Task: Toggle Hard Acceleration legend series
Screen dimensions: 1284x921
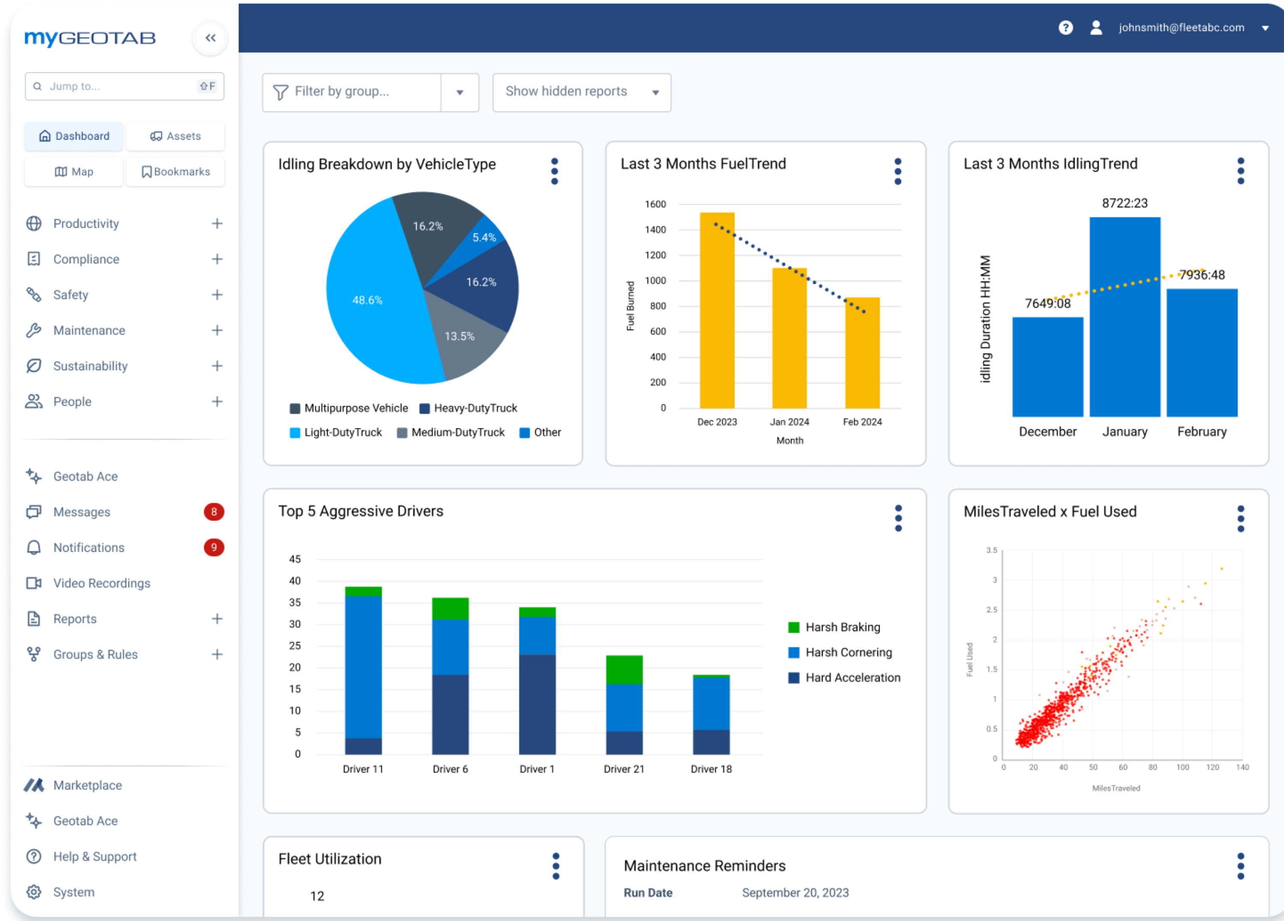Action: click(844, 677)
